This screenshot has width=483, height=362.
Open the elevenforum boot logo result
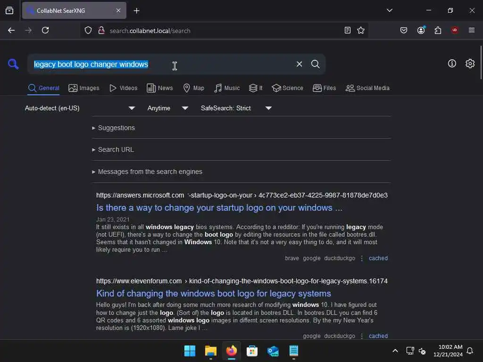[x=214, y=293]
